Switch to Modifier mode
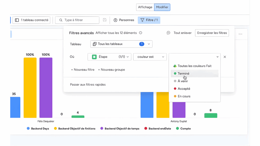This screenshot has width=260, height=146. pyautogui.click(x=162, y=7)
